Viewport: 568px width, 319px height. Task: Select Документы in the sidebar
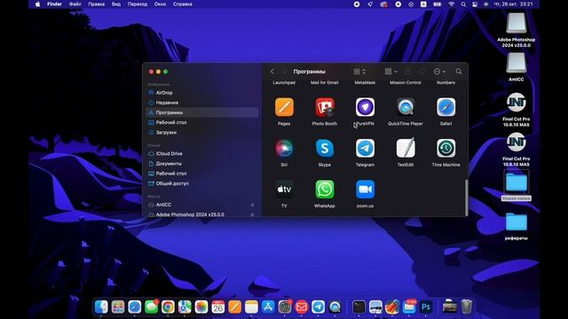coord(201,163)
